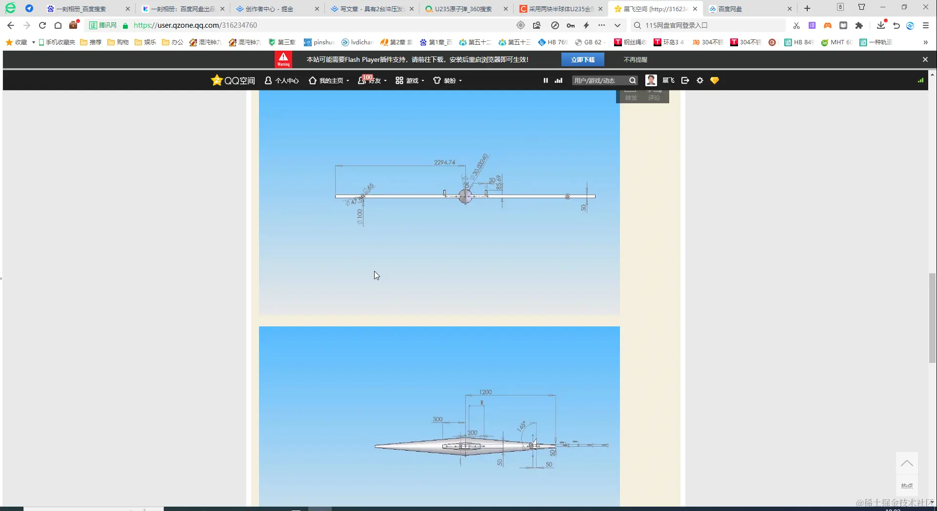Click 不再提醒 to dismiss Flash warning
Viewport: 937px width, 511px height.
pyautogui.click(x=635, y=59)
